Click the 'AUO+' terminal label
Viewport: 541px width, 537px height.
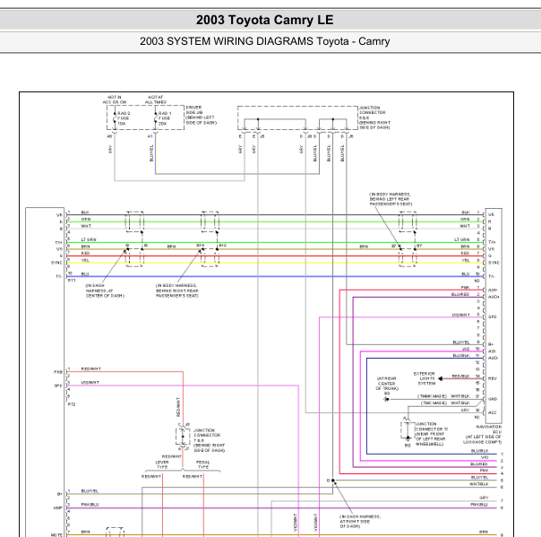[x=494, y=297]
